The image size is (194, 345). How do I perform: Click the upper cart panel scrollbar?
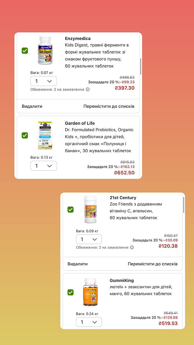141,66
